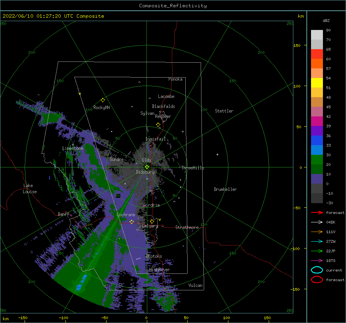The height and width of the screenshot is (323, 346).
Task: Click the blue high-reflectivity cell in the southwest
Action: click(x=81, y=283)
